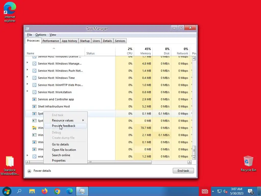Click the network status tray icon
This screenshot has width=261, height=196.
[219, 191]
